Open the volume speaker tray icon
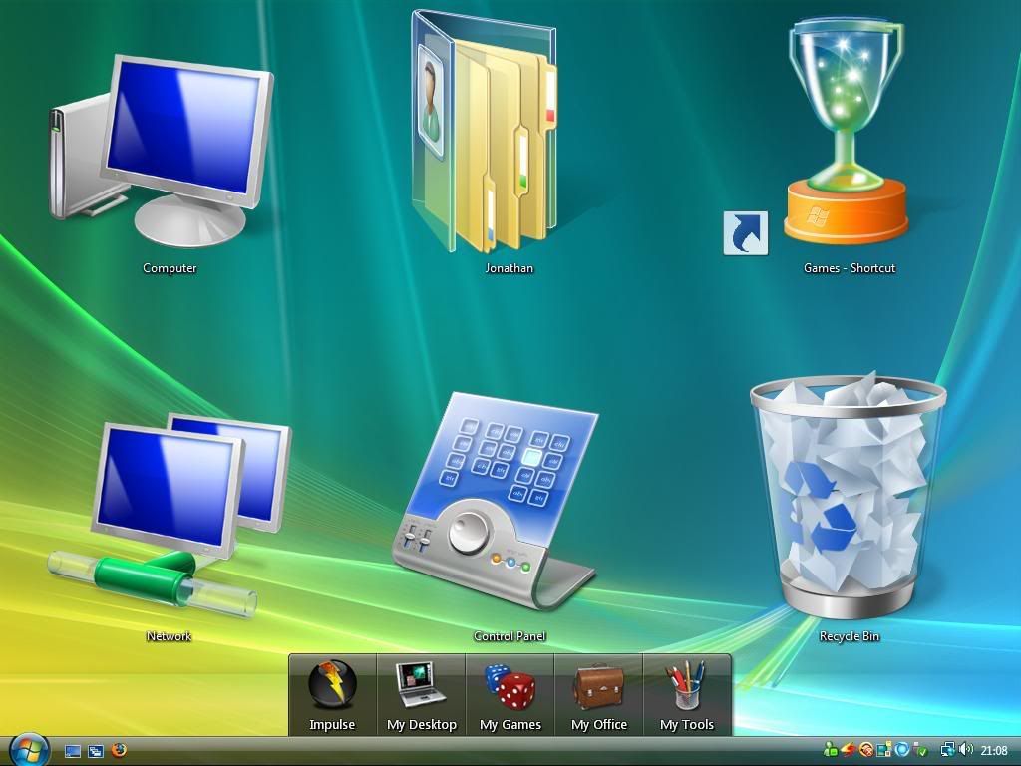 point(966,749)
